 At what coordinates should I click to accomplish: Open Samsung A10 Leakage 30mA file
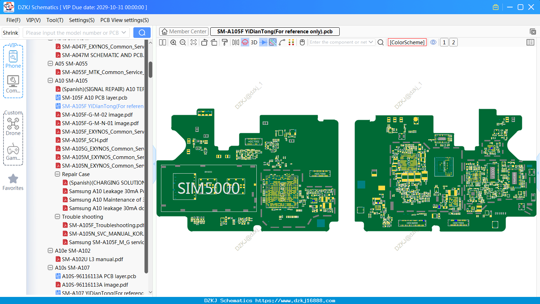click(x=103, y=191)
